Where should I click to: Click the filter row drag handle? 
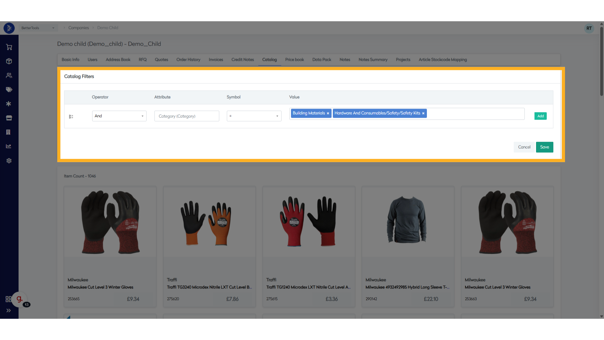tap(71, 116)
